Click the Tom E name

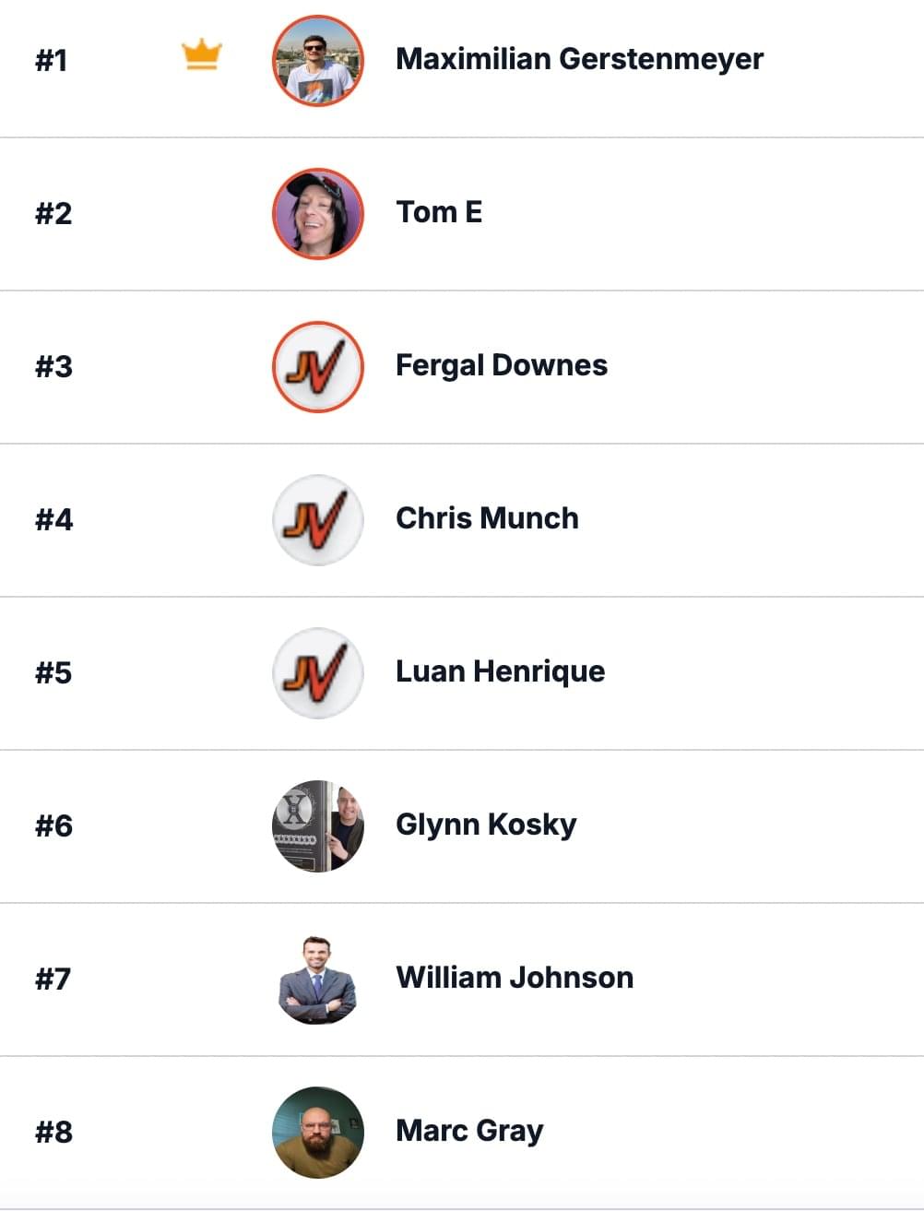[439, 212]
